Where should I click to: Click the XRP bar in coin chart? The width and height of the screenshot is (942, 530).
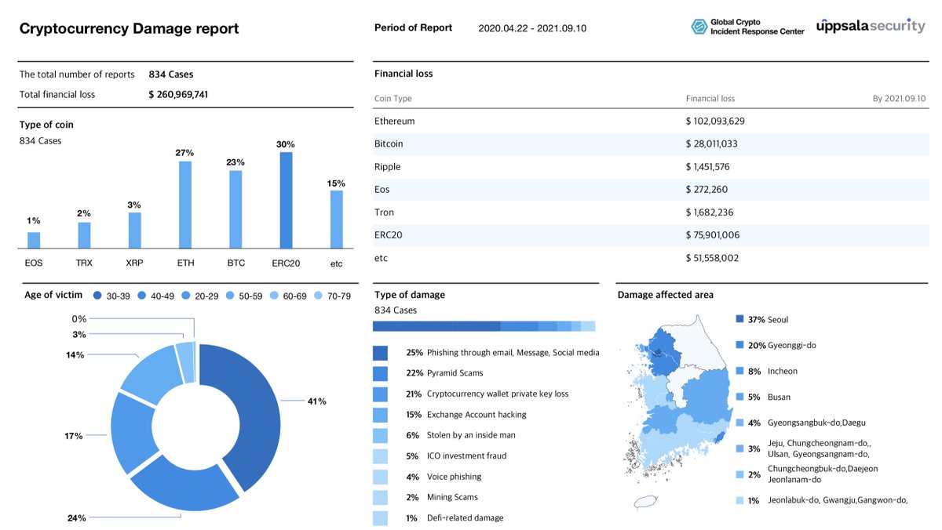135,231
